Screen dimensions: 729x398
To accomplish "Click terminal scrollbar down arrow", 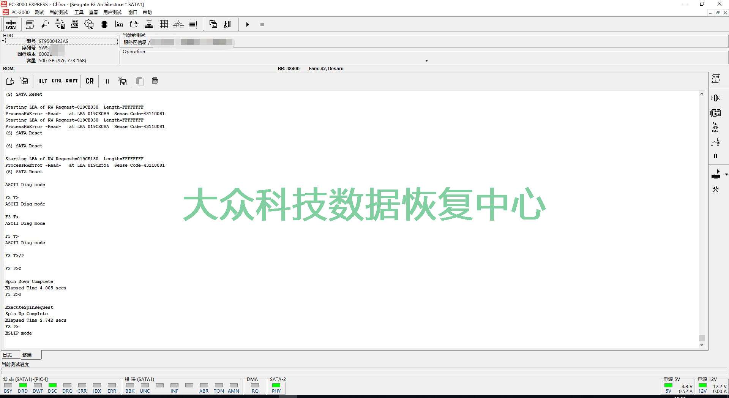I will pos(702,345).
